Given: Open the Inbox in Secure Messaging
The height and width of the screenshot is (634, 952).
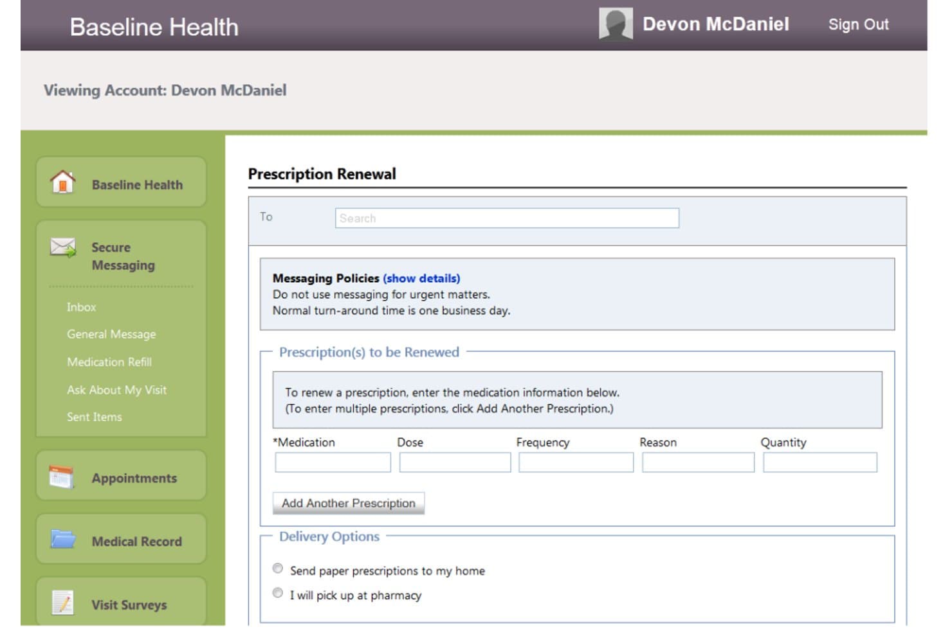Looking at the screenshot, I should [82, 307].
